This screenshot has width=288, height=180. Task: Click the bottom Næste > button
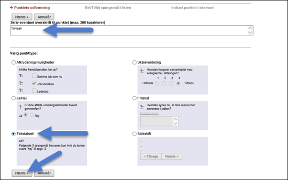coord(22,173)
